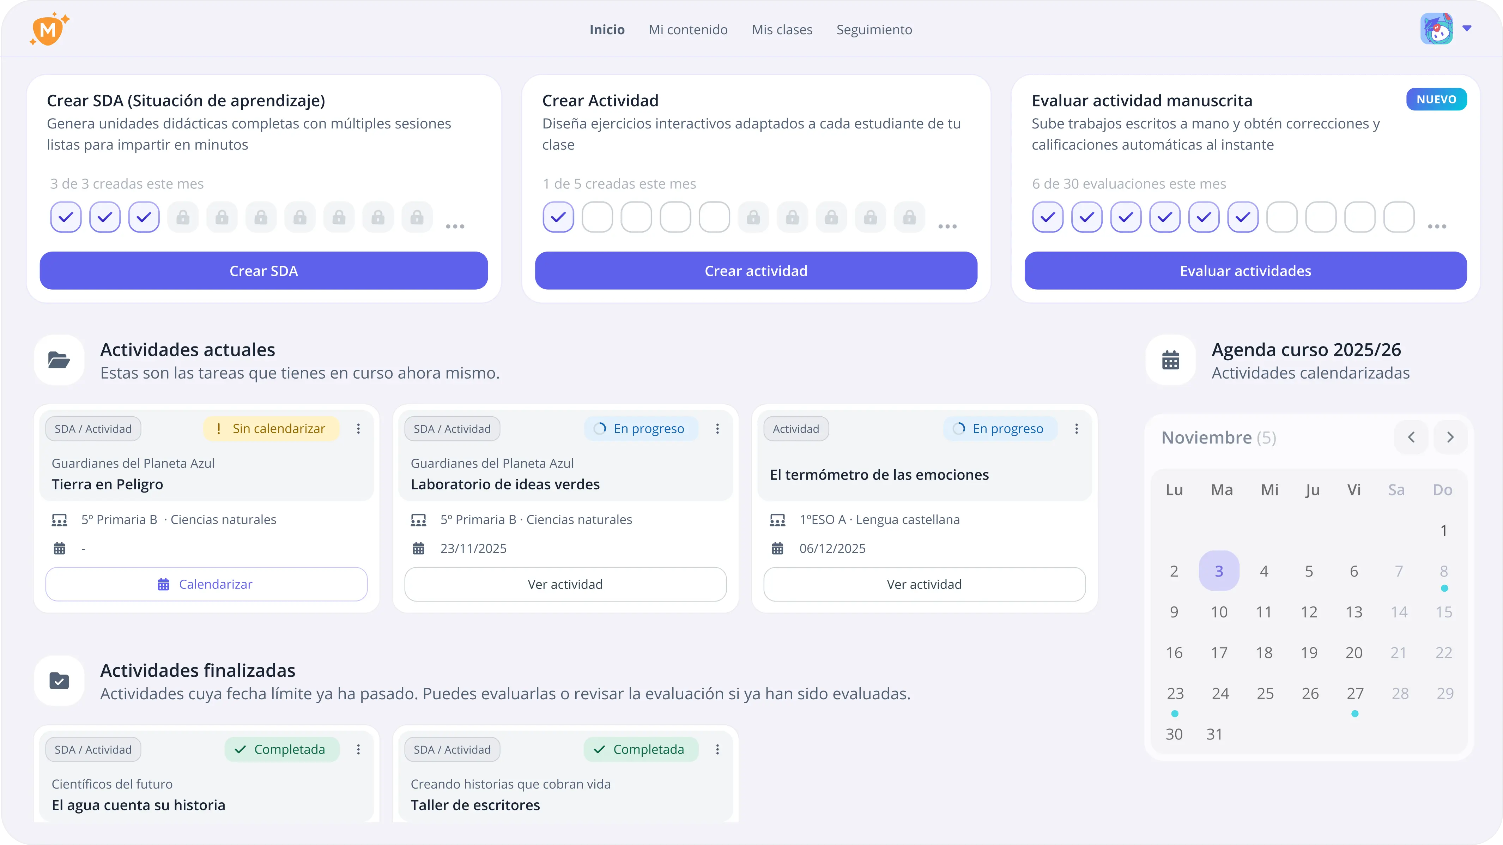Expand the user profile dropdown arrow
Screen dimensions: 1503x845
pyautogui.click(x=1467, y=28)
